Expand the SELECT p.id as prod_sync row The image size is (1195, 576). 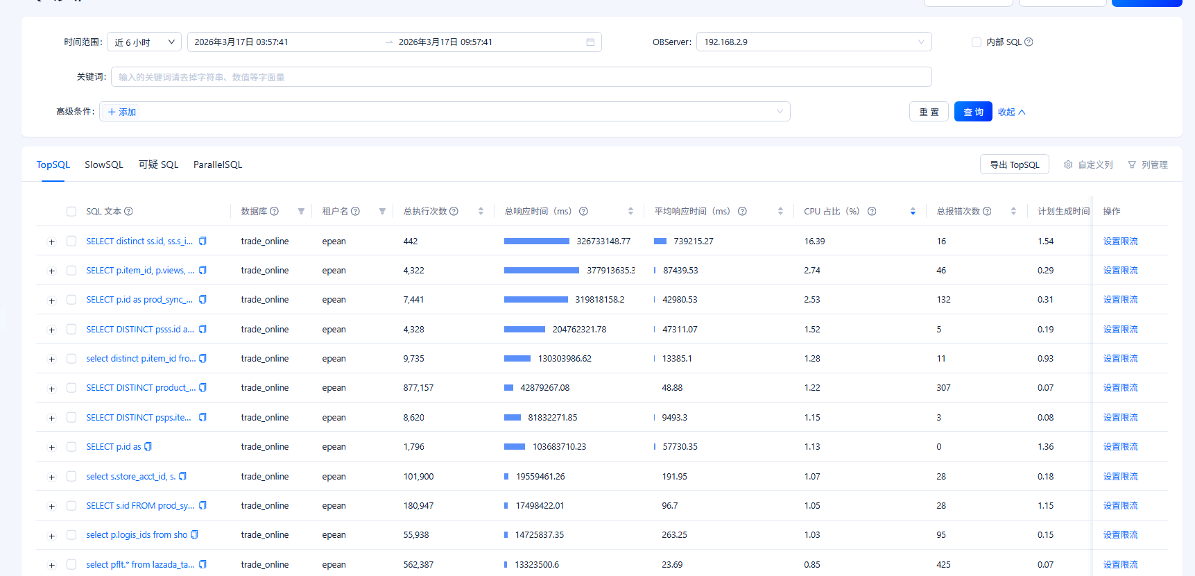click(51, 300)
